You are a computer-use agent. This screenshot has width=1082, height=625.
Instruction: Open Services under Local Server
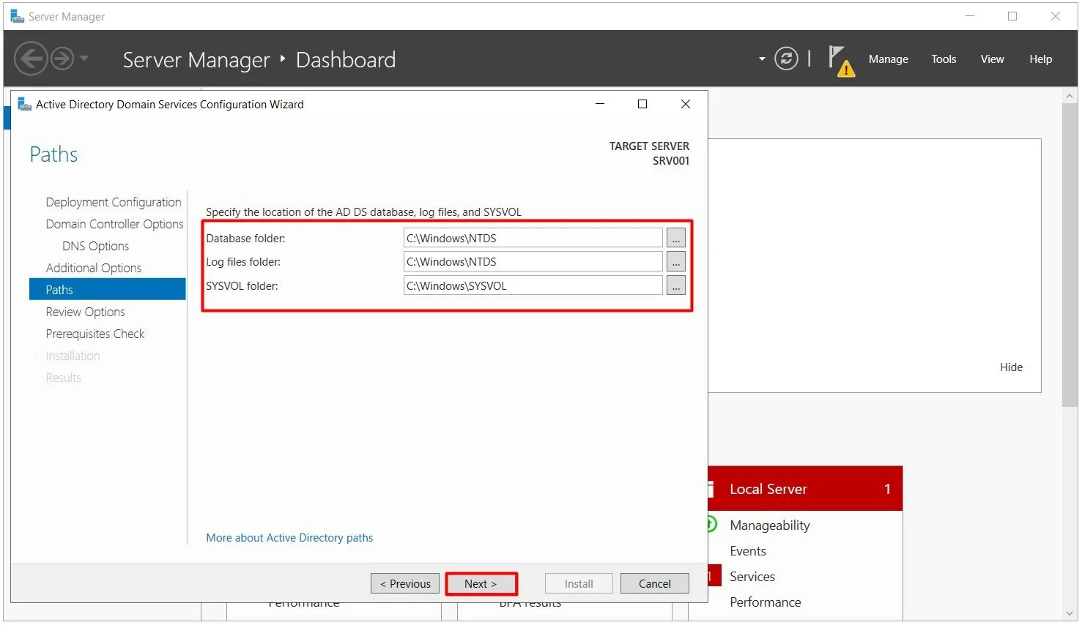(752, 577)
